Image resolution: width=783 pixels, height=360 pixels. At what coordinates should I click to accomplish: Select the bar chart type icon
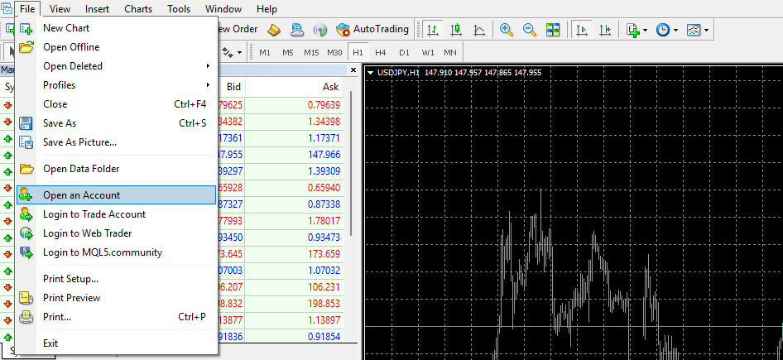[x=432, y=30]
